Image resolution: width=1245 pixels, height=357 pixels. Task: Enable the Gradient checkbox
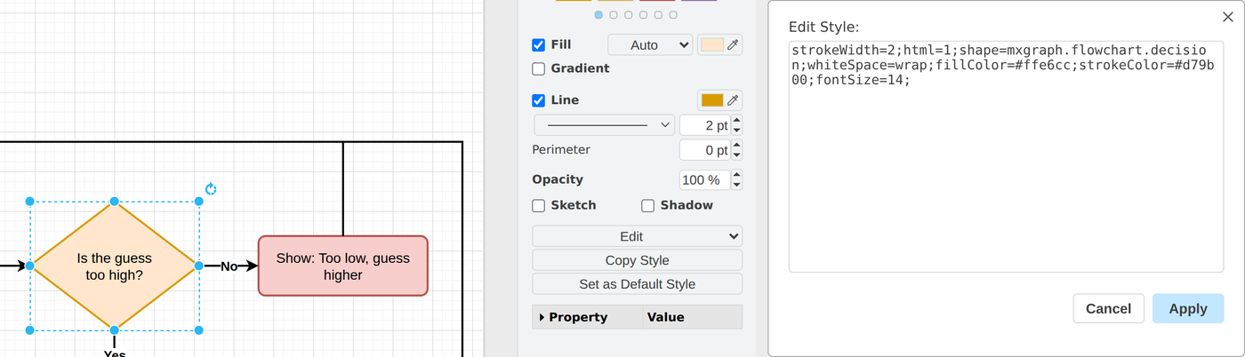tap(539, 69)
